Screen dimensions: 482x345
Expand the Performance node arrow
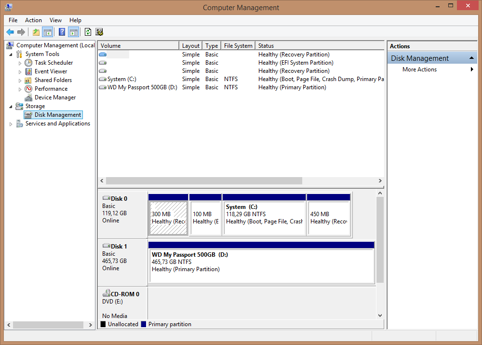(x=20, y=89)
